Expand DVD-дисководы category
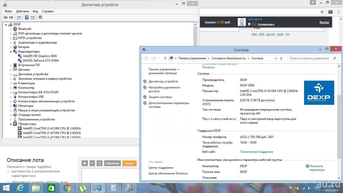Viewport: 343px width, 193px height. 11,34
